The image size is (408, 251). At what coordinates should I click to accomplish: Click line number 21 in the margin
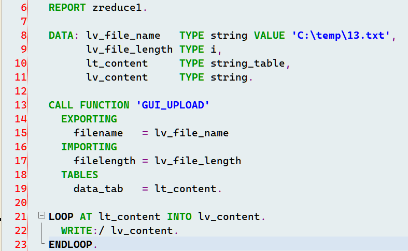point(21,216)
